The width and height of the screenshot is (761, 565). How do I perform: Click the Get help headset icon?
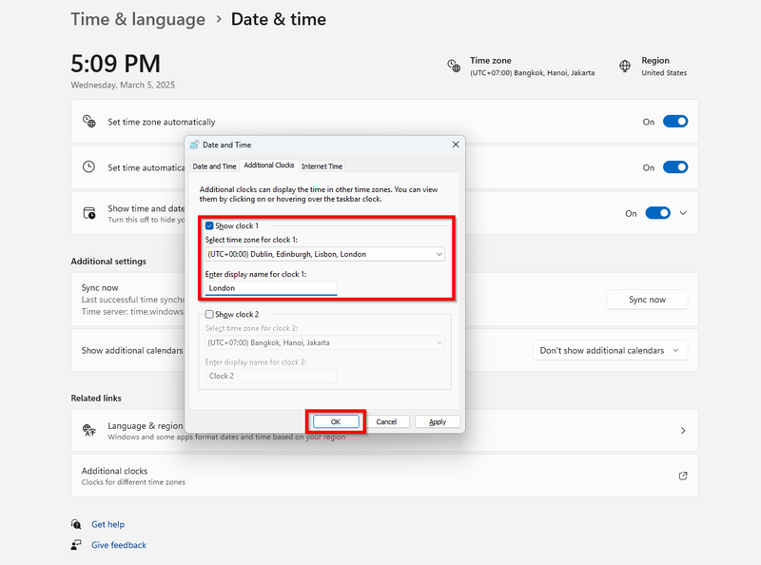coord(76,524)
